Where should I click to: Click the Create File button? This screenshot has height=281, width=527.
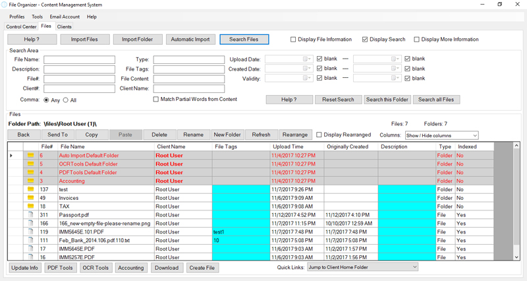tap(202, 268)
